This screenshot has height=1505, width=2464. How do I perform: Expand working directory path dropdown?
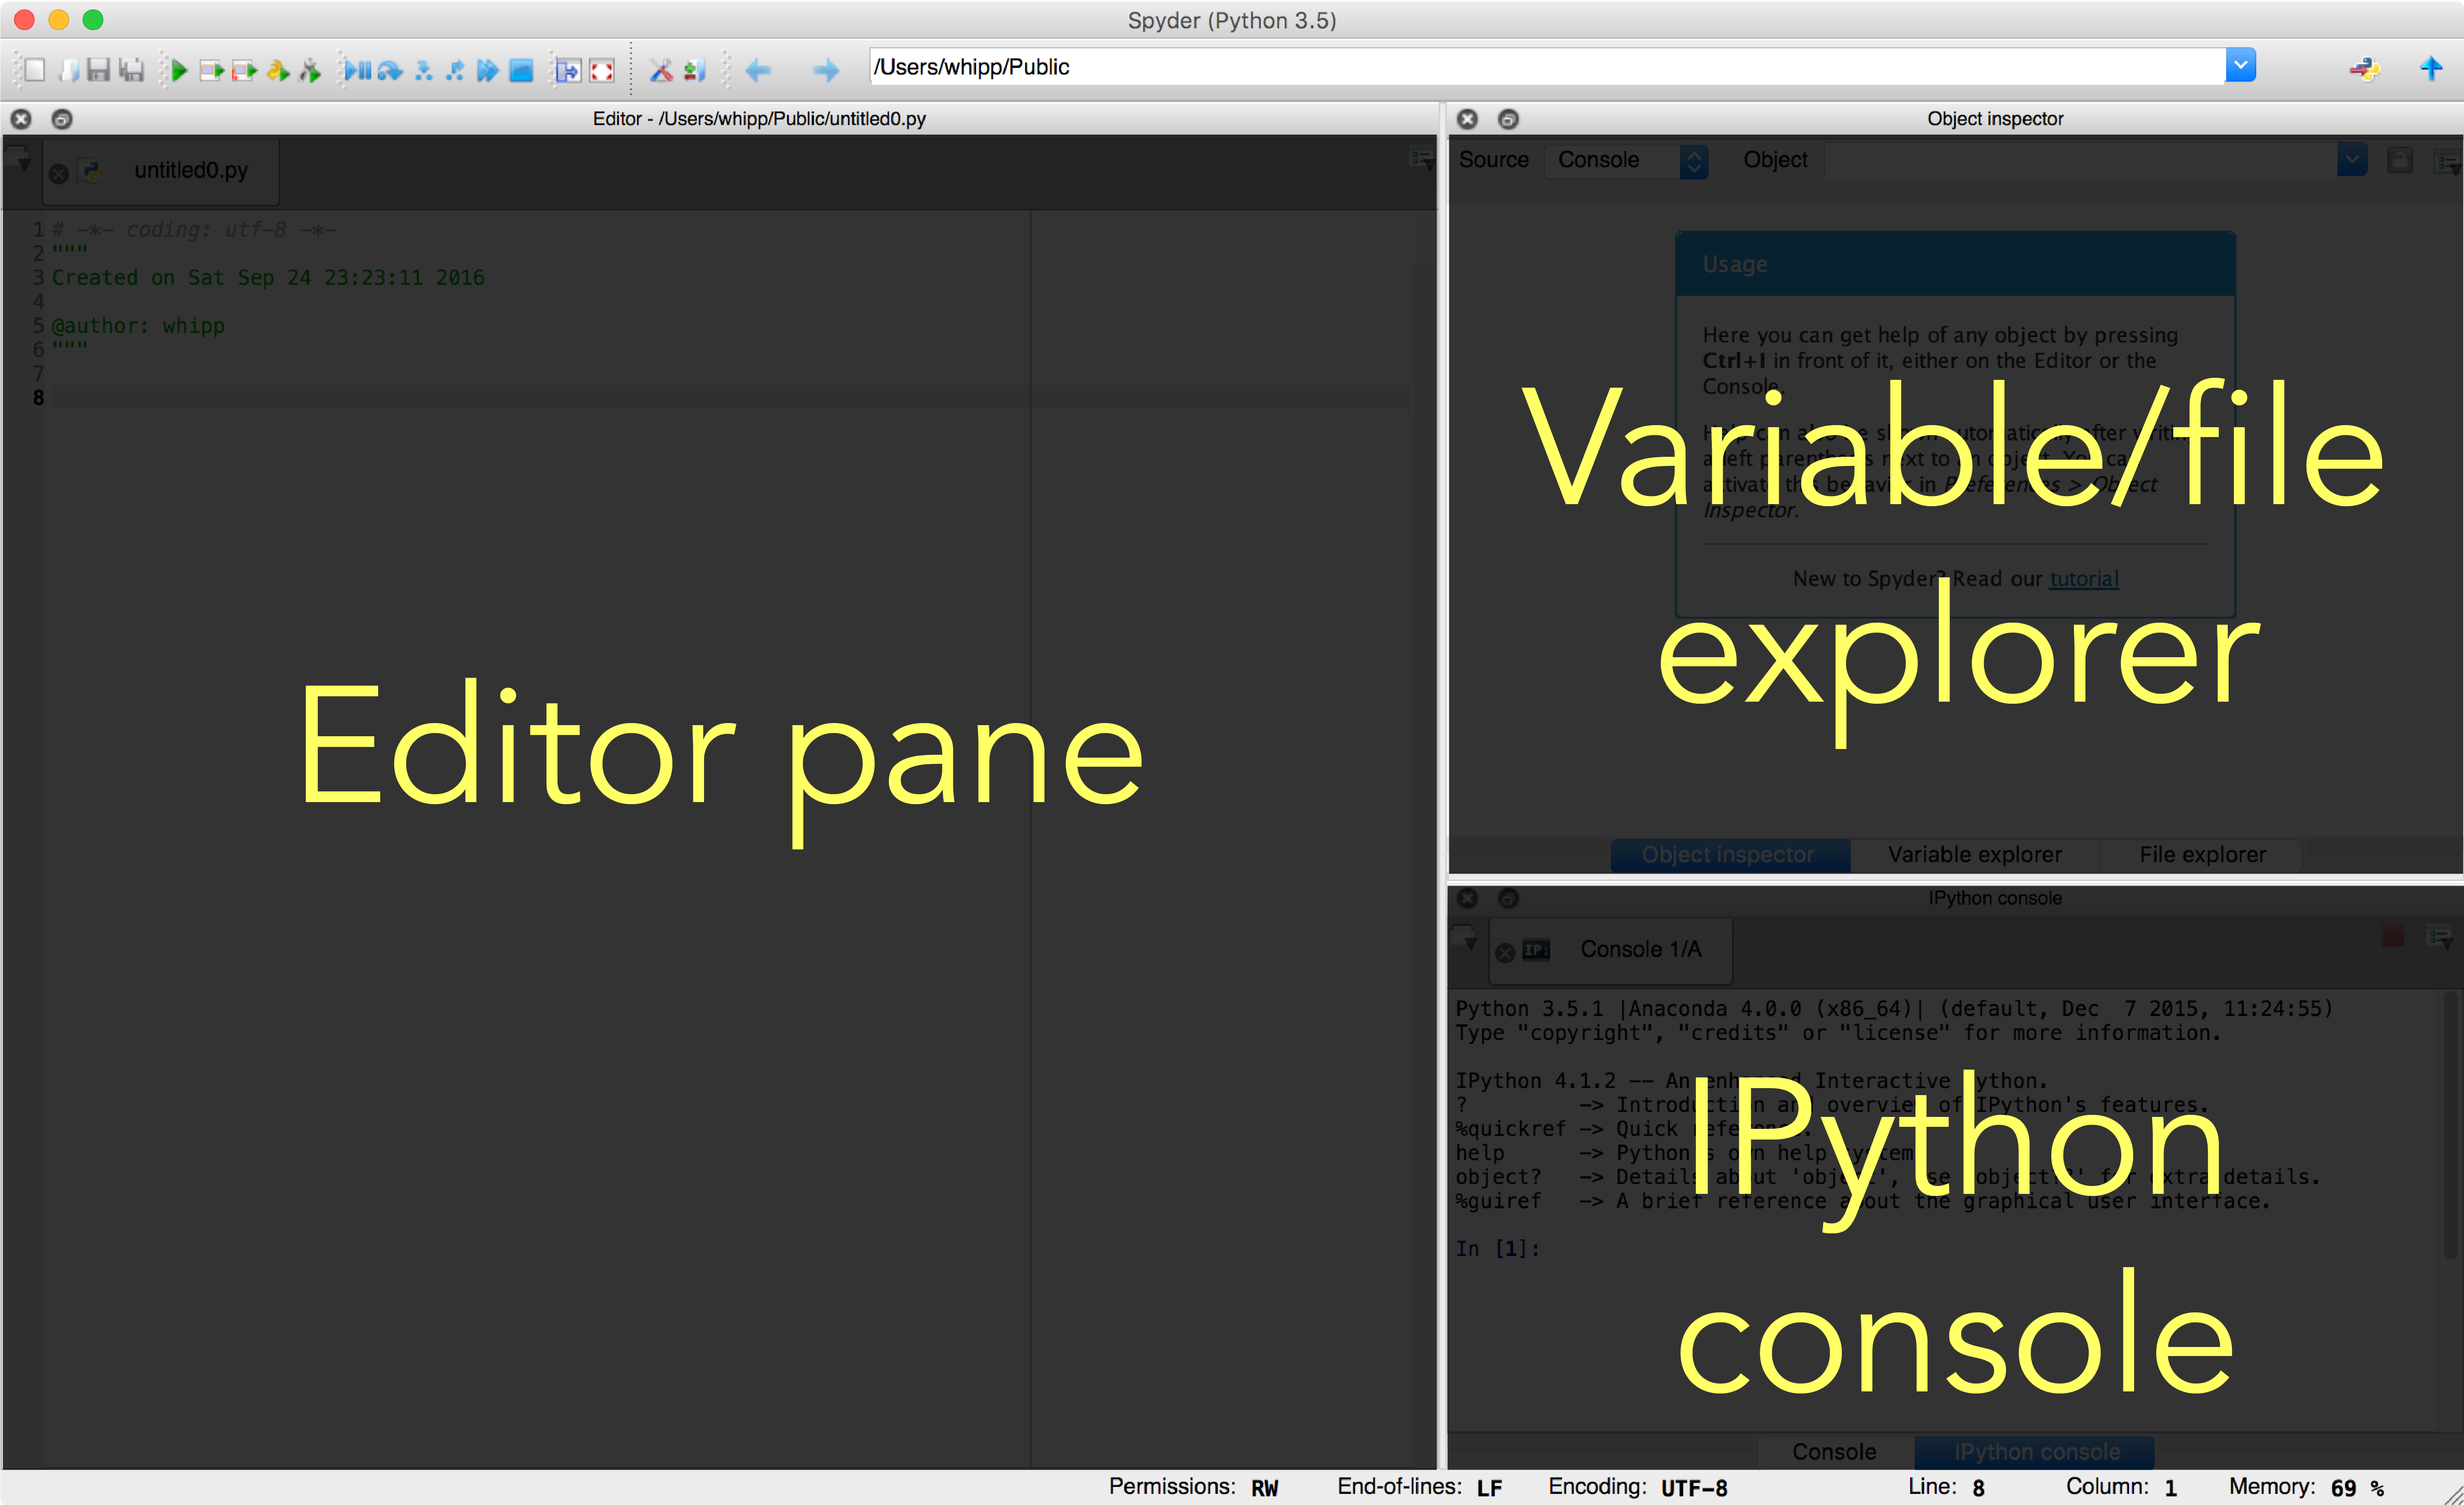coord(2241,66)
